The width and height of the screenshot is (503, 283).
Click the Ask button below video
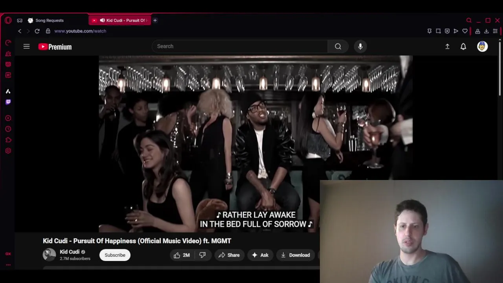pyautogui.click(x=260, y=255)
